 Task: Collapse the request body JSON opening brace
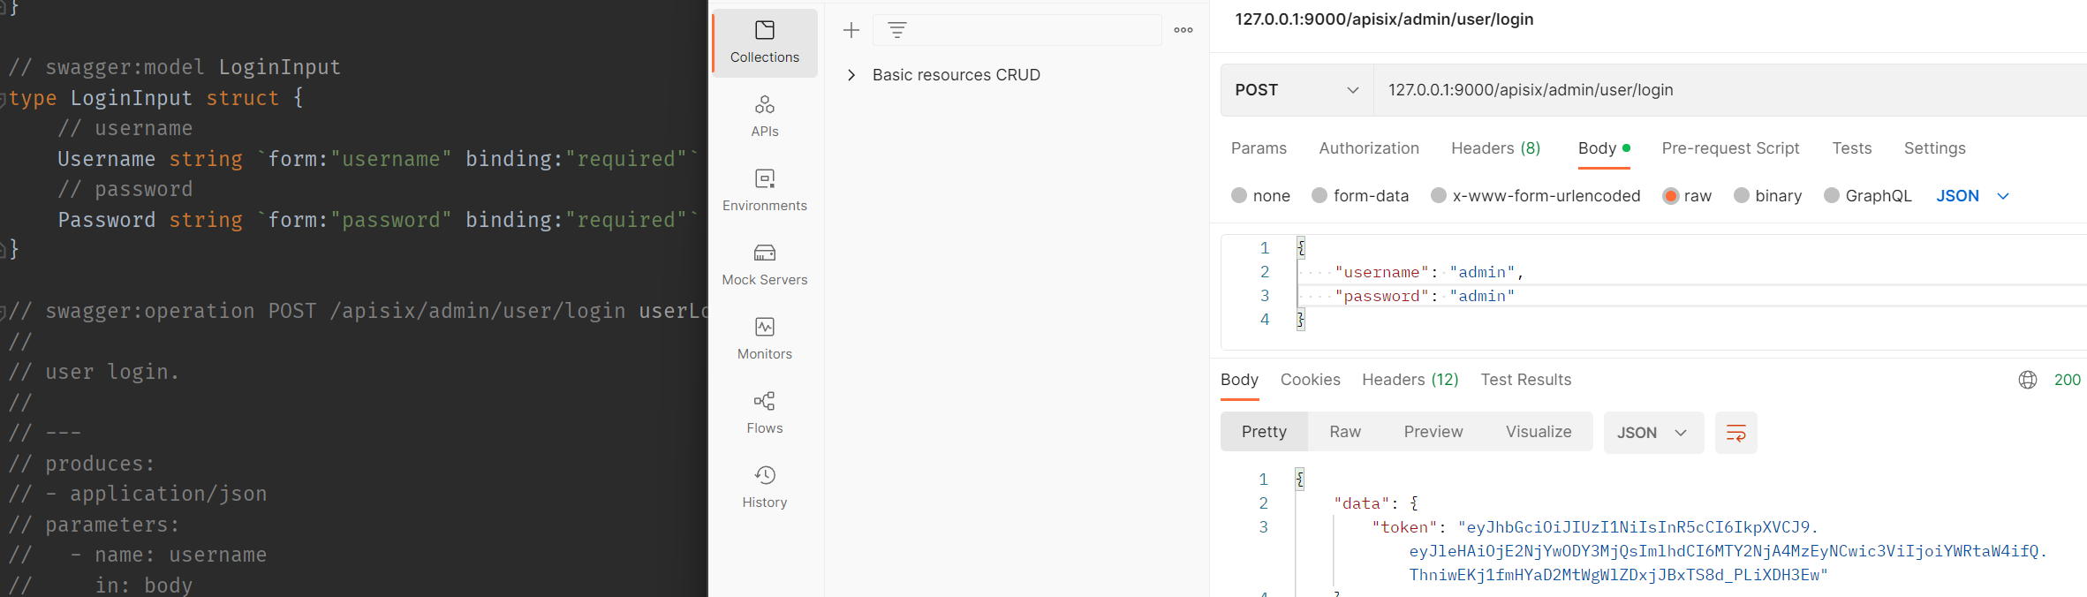[x=1301, y=248]
